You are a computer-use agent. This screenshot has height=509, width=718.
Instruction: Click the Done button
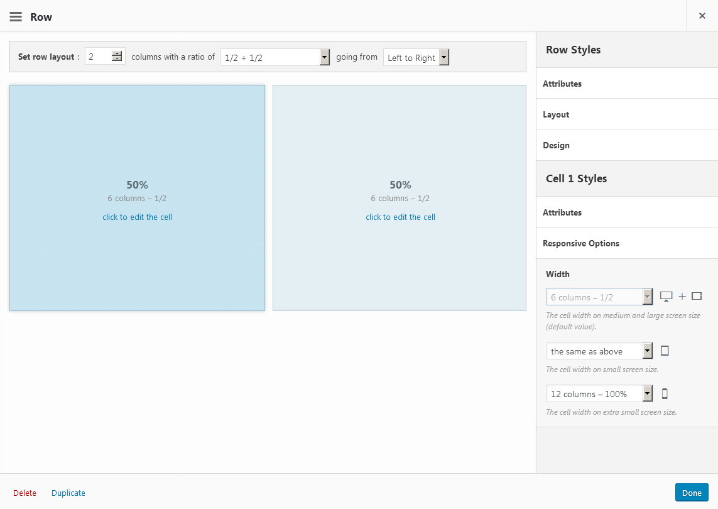[692, 493]
